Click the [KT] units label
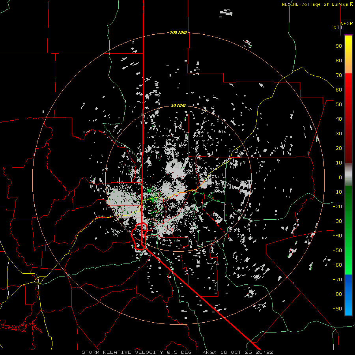The height and width of the screenshot is (355, 355). [x=336, y=27]
